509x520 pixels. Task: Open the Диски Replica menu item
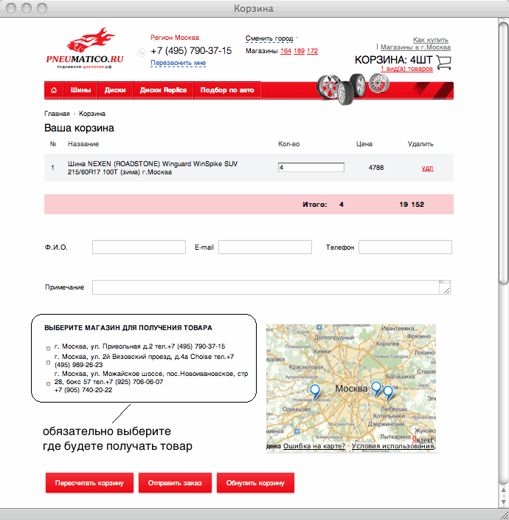163,90
